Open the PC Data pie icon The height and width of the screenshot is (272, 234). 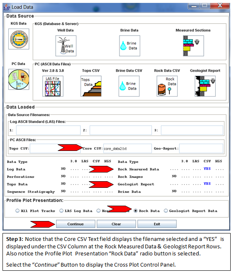point(19,79)
